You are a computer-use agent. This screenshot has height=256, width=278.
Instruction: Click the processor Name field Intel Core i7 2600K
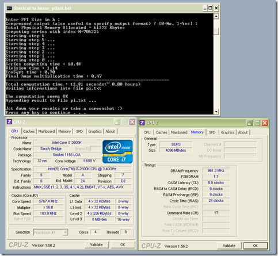[x=67, y=143]
